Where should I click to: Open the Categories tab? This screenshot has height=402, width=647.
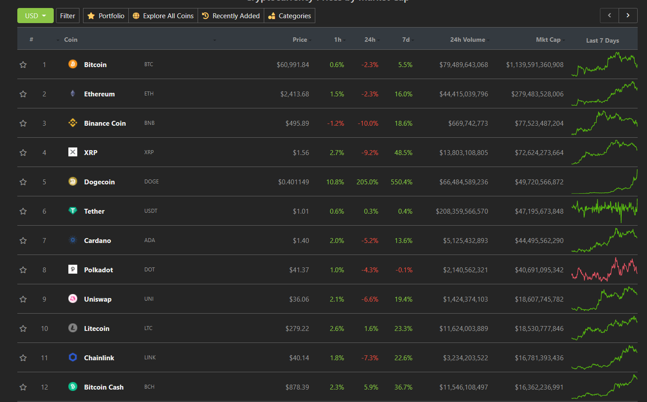click(290, 16)
